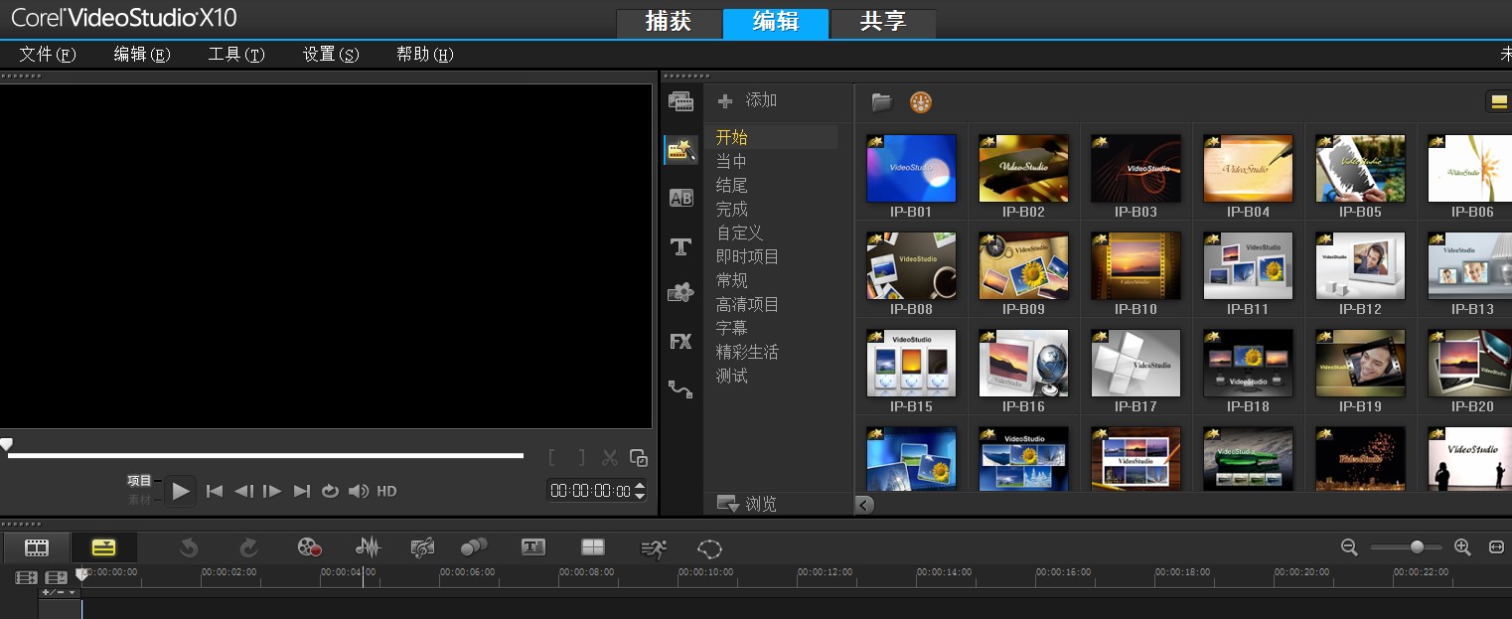Step to previous frame

pos(243,491)
